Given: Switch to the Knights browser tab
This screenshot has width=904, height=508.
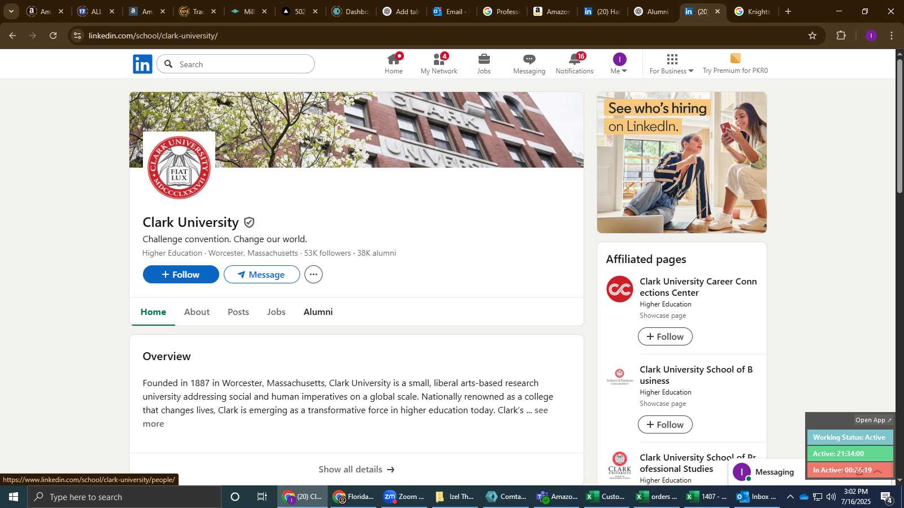Looking at the screenshot, I should (x=753, y=11).
